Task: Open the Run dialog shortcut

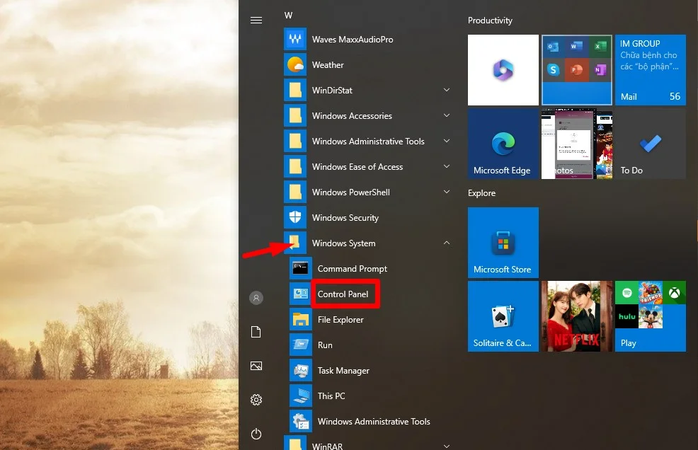Action: (x=324, y=345)
